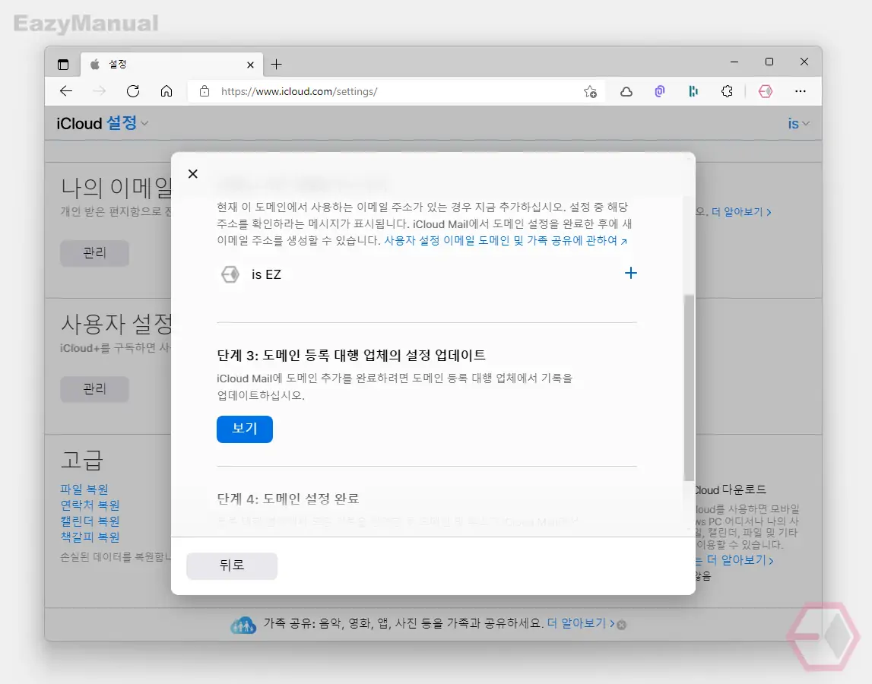Close the domain setup dialog with X

coord(193,174)
